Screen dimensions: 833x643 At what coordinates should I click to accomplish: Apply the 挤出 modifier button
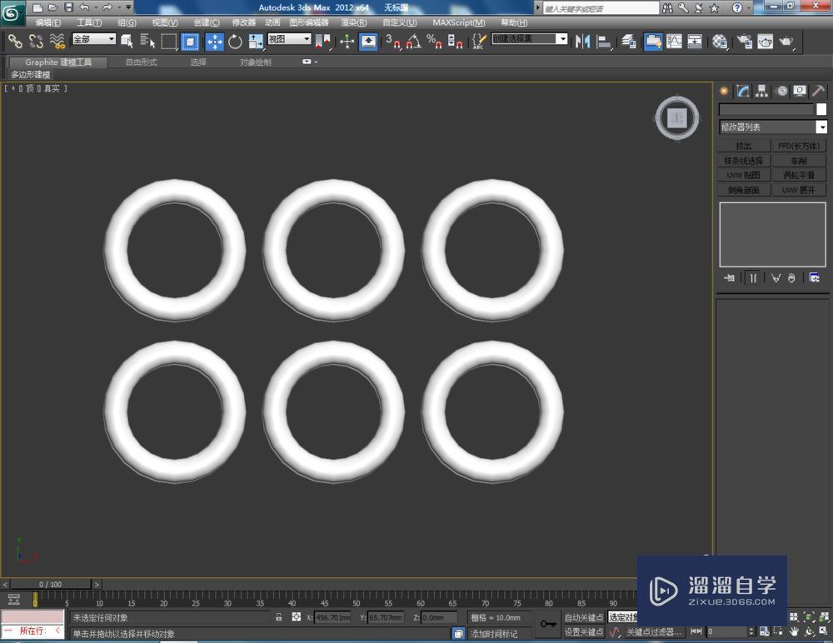(x=742, y=144)
